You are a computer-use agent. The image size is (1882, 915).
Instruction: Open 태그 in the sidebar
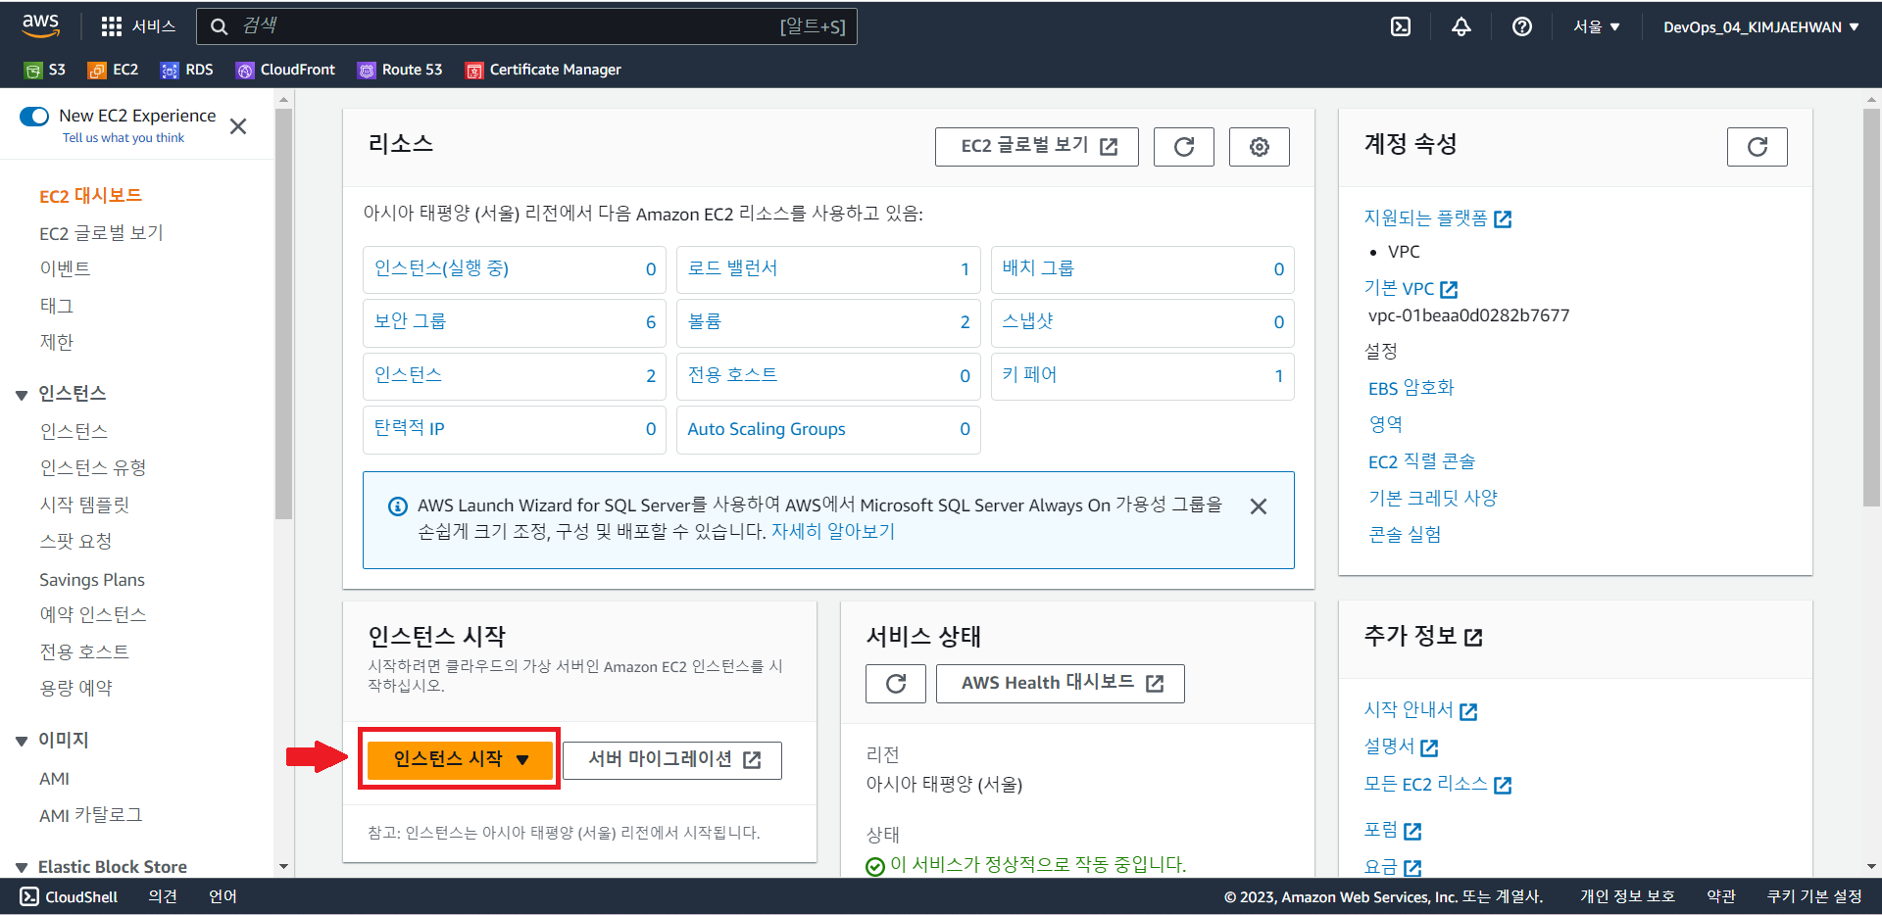[56, 306]
